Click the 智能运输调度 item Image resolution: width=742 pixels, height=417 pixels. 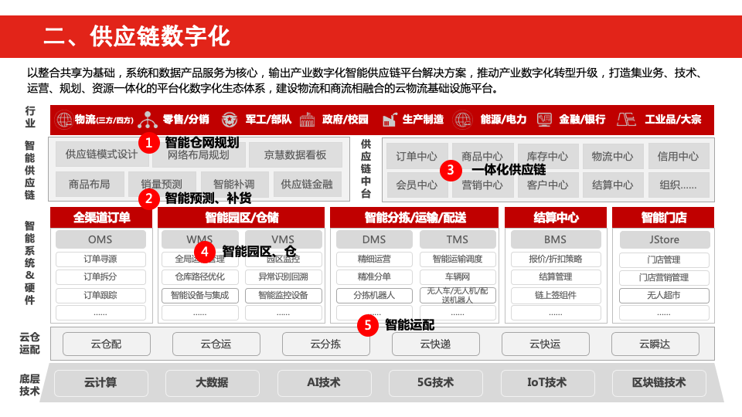[458, 259]
